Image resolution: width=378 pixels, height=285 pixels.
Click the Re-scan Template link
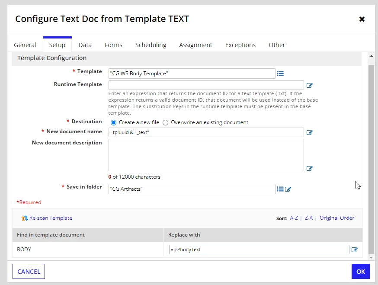click(51, 218)
